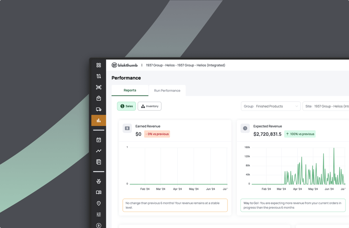349x228 pixels.
Task: Open the documents list icon in sidebar
Action: pyautogui.click(x=99, y=162)
